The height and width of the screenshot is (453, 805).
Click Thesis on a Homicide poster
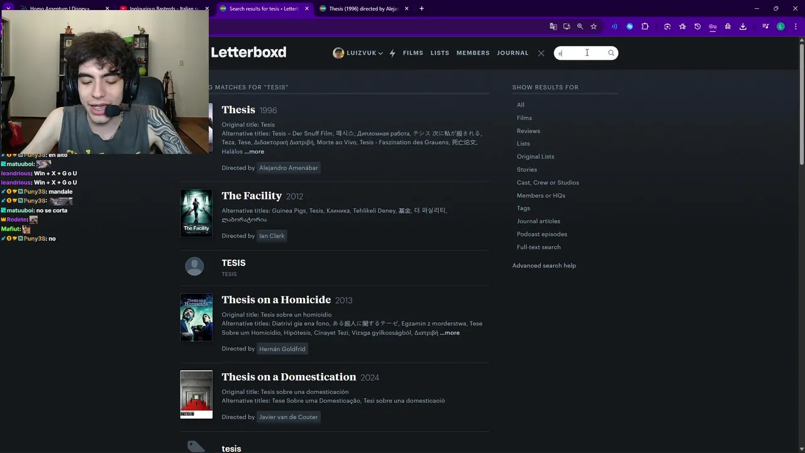[x=196, y=317]
